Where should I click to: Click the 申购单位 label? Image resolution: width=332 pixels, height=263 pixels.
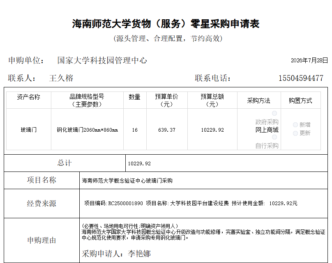[x=26, y=60]
